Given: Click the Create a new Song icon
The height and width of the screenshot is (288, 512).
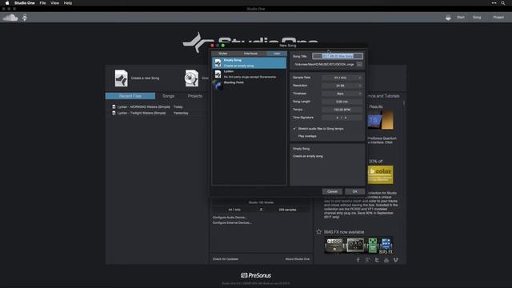Looking at the screenshot, I should [121, 78].
